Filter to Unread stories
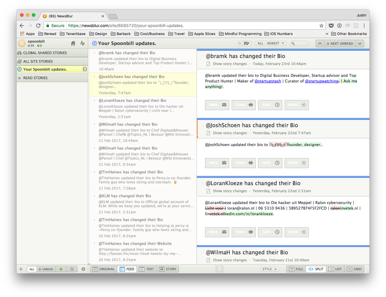Image resolution: width=386 pixels, height=297 pixels. point(46,269)
